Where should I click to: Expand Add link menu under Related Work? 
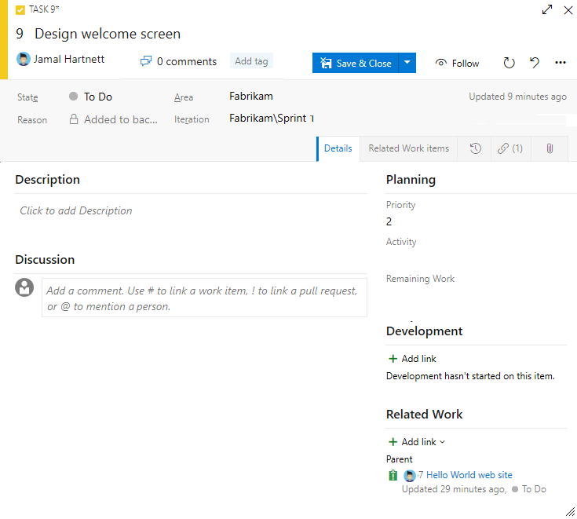tap(417, 442)
